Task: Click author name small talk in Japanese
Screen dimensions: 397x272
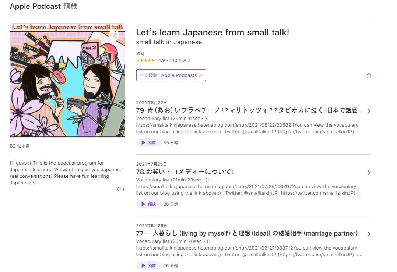Action: pos(169,42)
